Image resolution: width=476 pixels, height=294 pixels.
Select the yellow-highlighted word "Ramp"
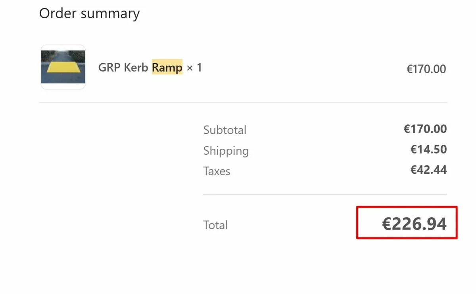click(167, 68)
